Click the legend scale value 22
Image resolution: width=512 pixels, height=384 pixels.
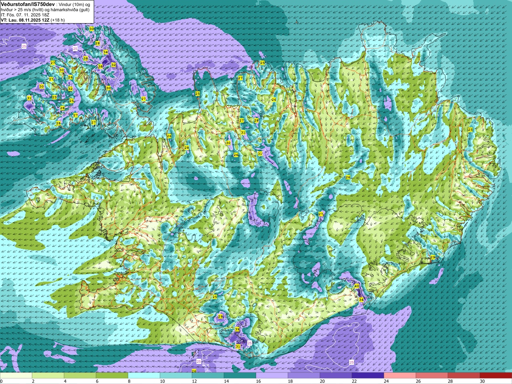(354, 381)
